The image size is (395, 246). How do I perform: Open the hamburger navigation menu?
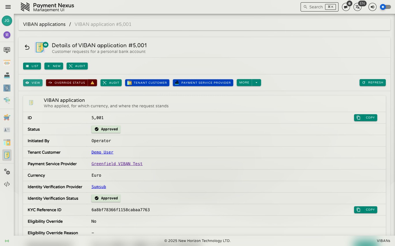click(8, 7)
